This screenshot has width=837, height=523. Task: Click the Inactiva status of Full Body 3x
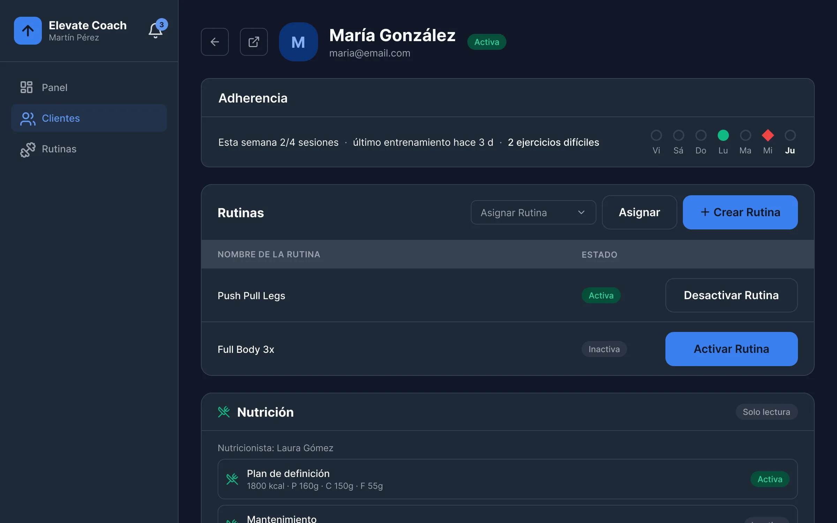(x=604, y=349)
